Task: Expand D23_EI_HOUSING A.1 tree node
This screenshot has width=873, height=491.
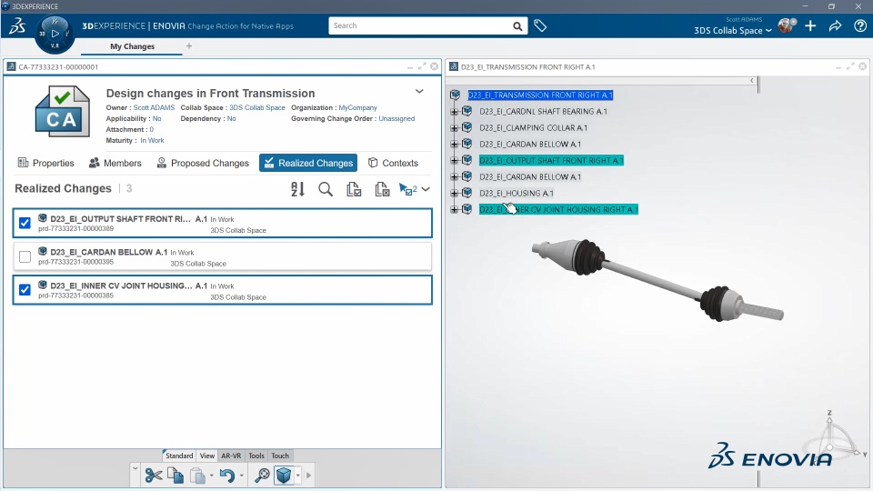Action: coord(455,193)
